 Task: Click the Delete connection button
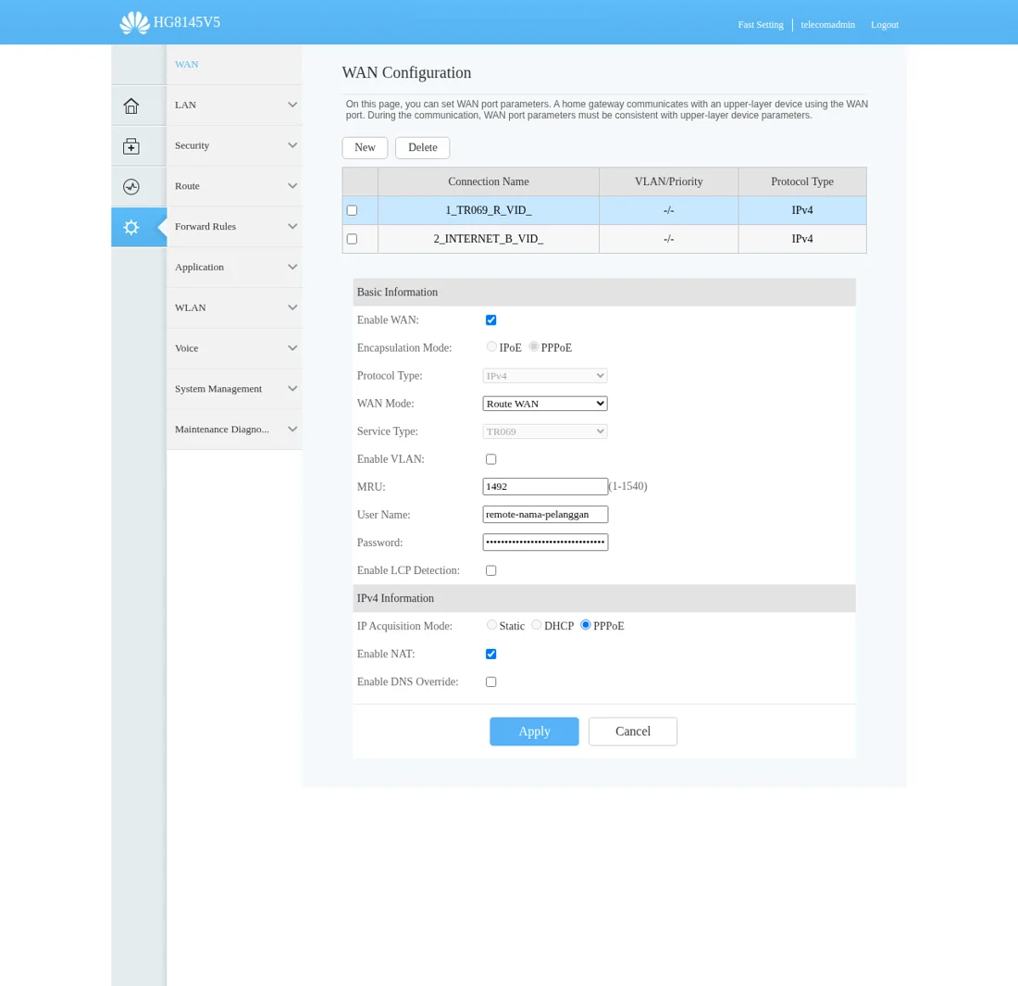tap(423, 147)
